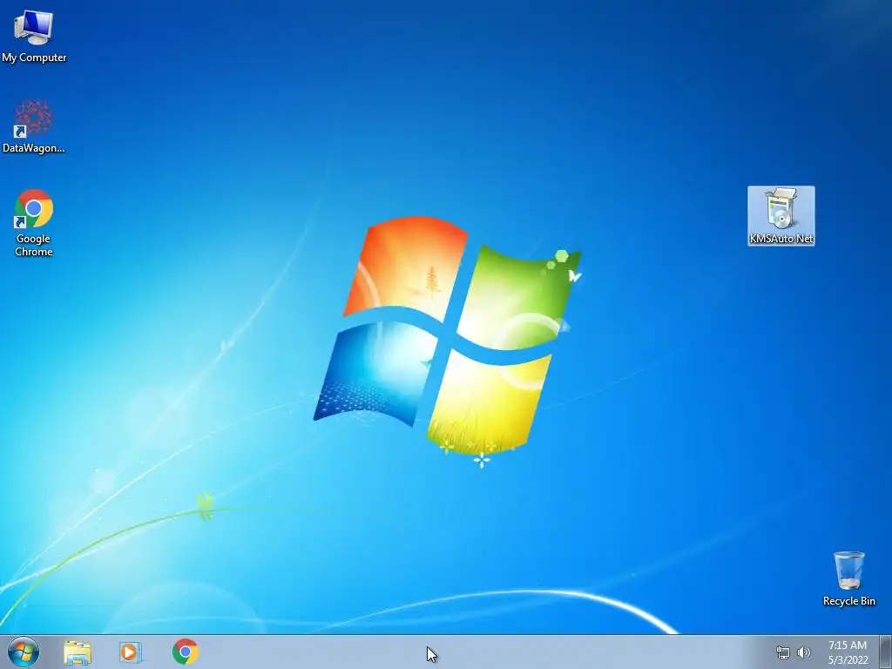Select the Google Chrome desktop shortcut

[x=34, y=223]
